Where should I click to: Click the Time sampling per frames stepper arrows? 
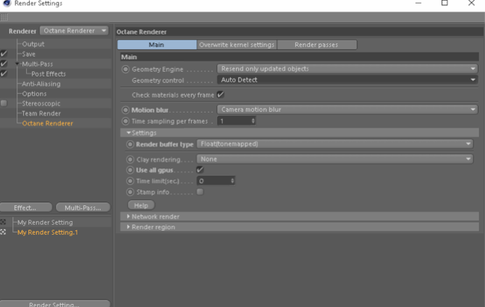coord(253,121)
